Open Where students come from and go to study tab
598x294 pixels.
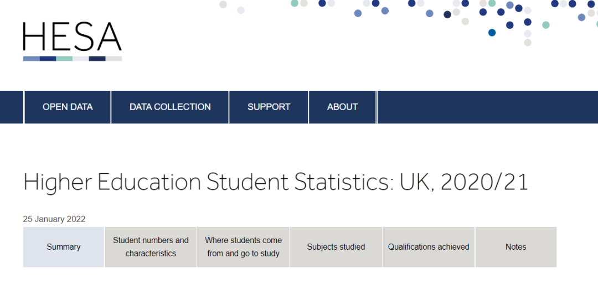[243, 247]
